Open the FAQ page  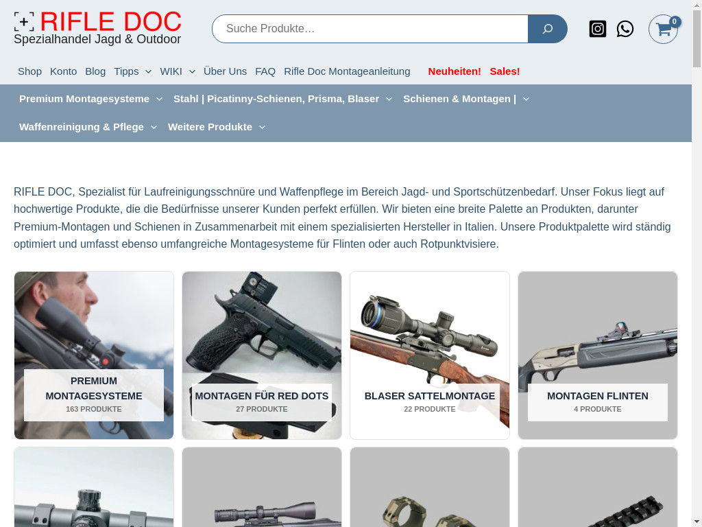[265, 71]
